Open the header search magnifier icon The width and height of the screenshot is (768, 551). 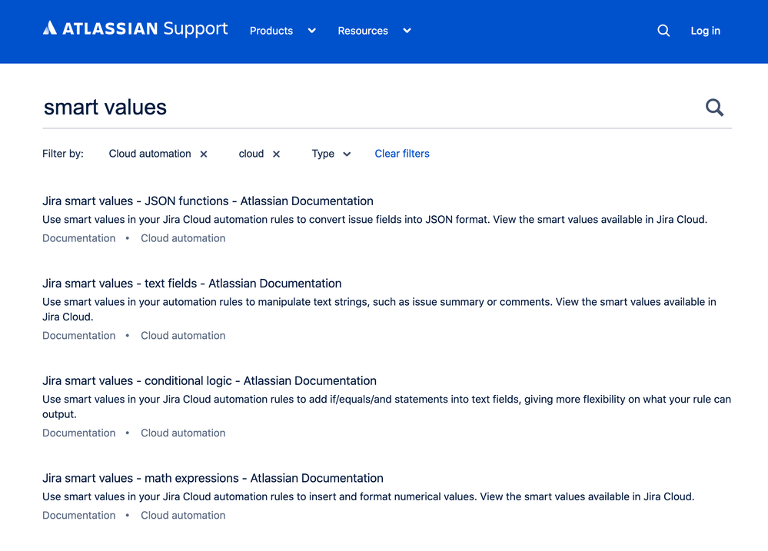click(663, 31)
